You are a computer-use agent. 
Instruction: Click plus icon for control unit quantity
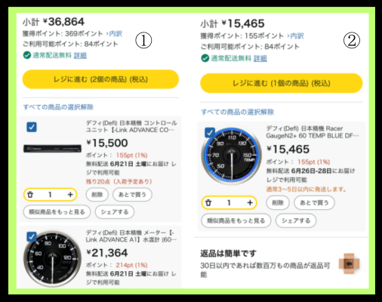[x=70, y=195]
